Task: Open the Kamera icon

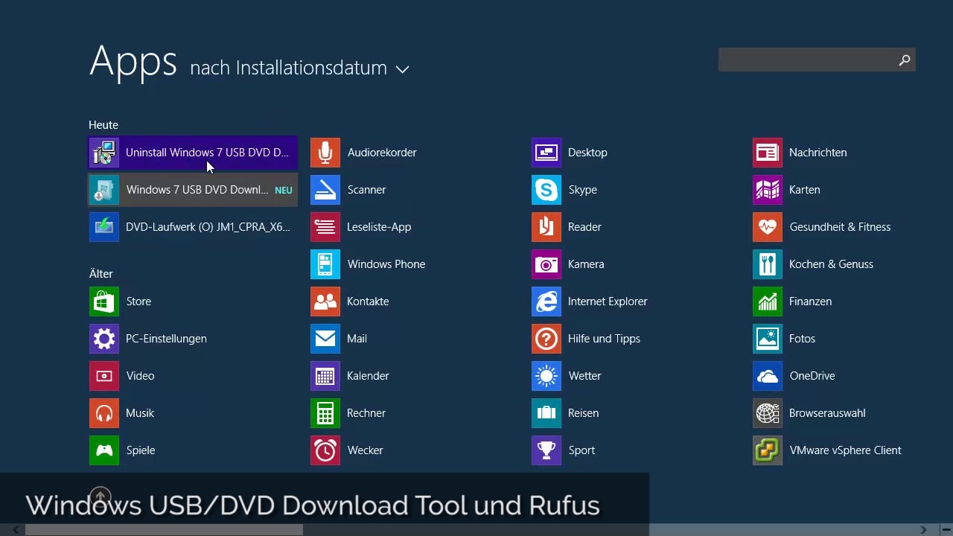Action: click(x=546, y=264)
